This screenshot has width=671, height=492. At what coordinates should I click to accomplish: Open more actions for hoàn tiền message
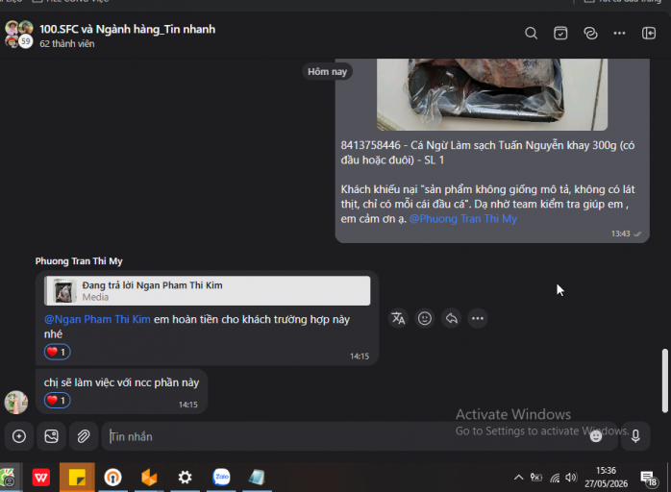(x=478, y=318)
